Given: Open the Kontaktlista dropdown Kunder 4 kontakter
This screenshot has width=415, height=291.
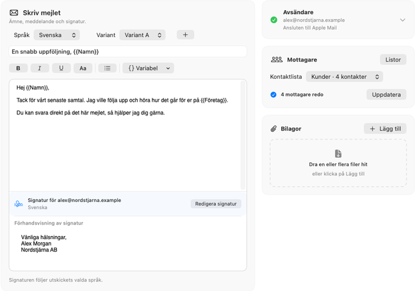Looking at the screenshot, I should click(x=345, y=77).
